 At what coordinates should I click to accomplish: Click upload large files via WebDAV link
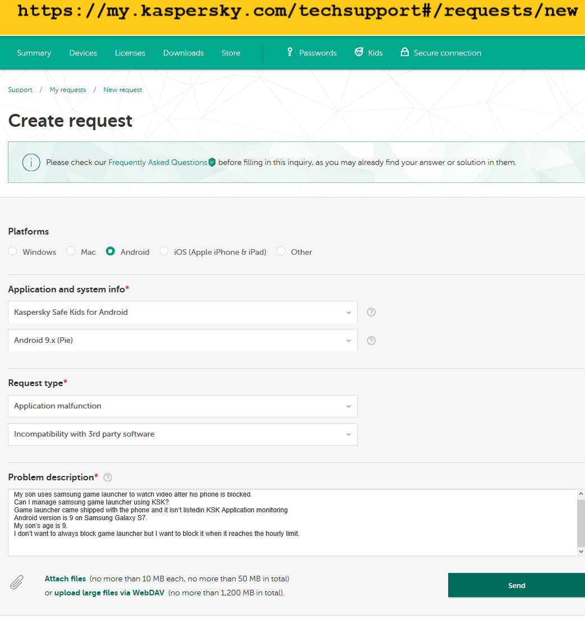tap(109, 593)
